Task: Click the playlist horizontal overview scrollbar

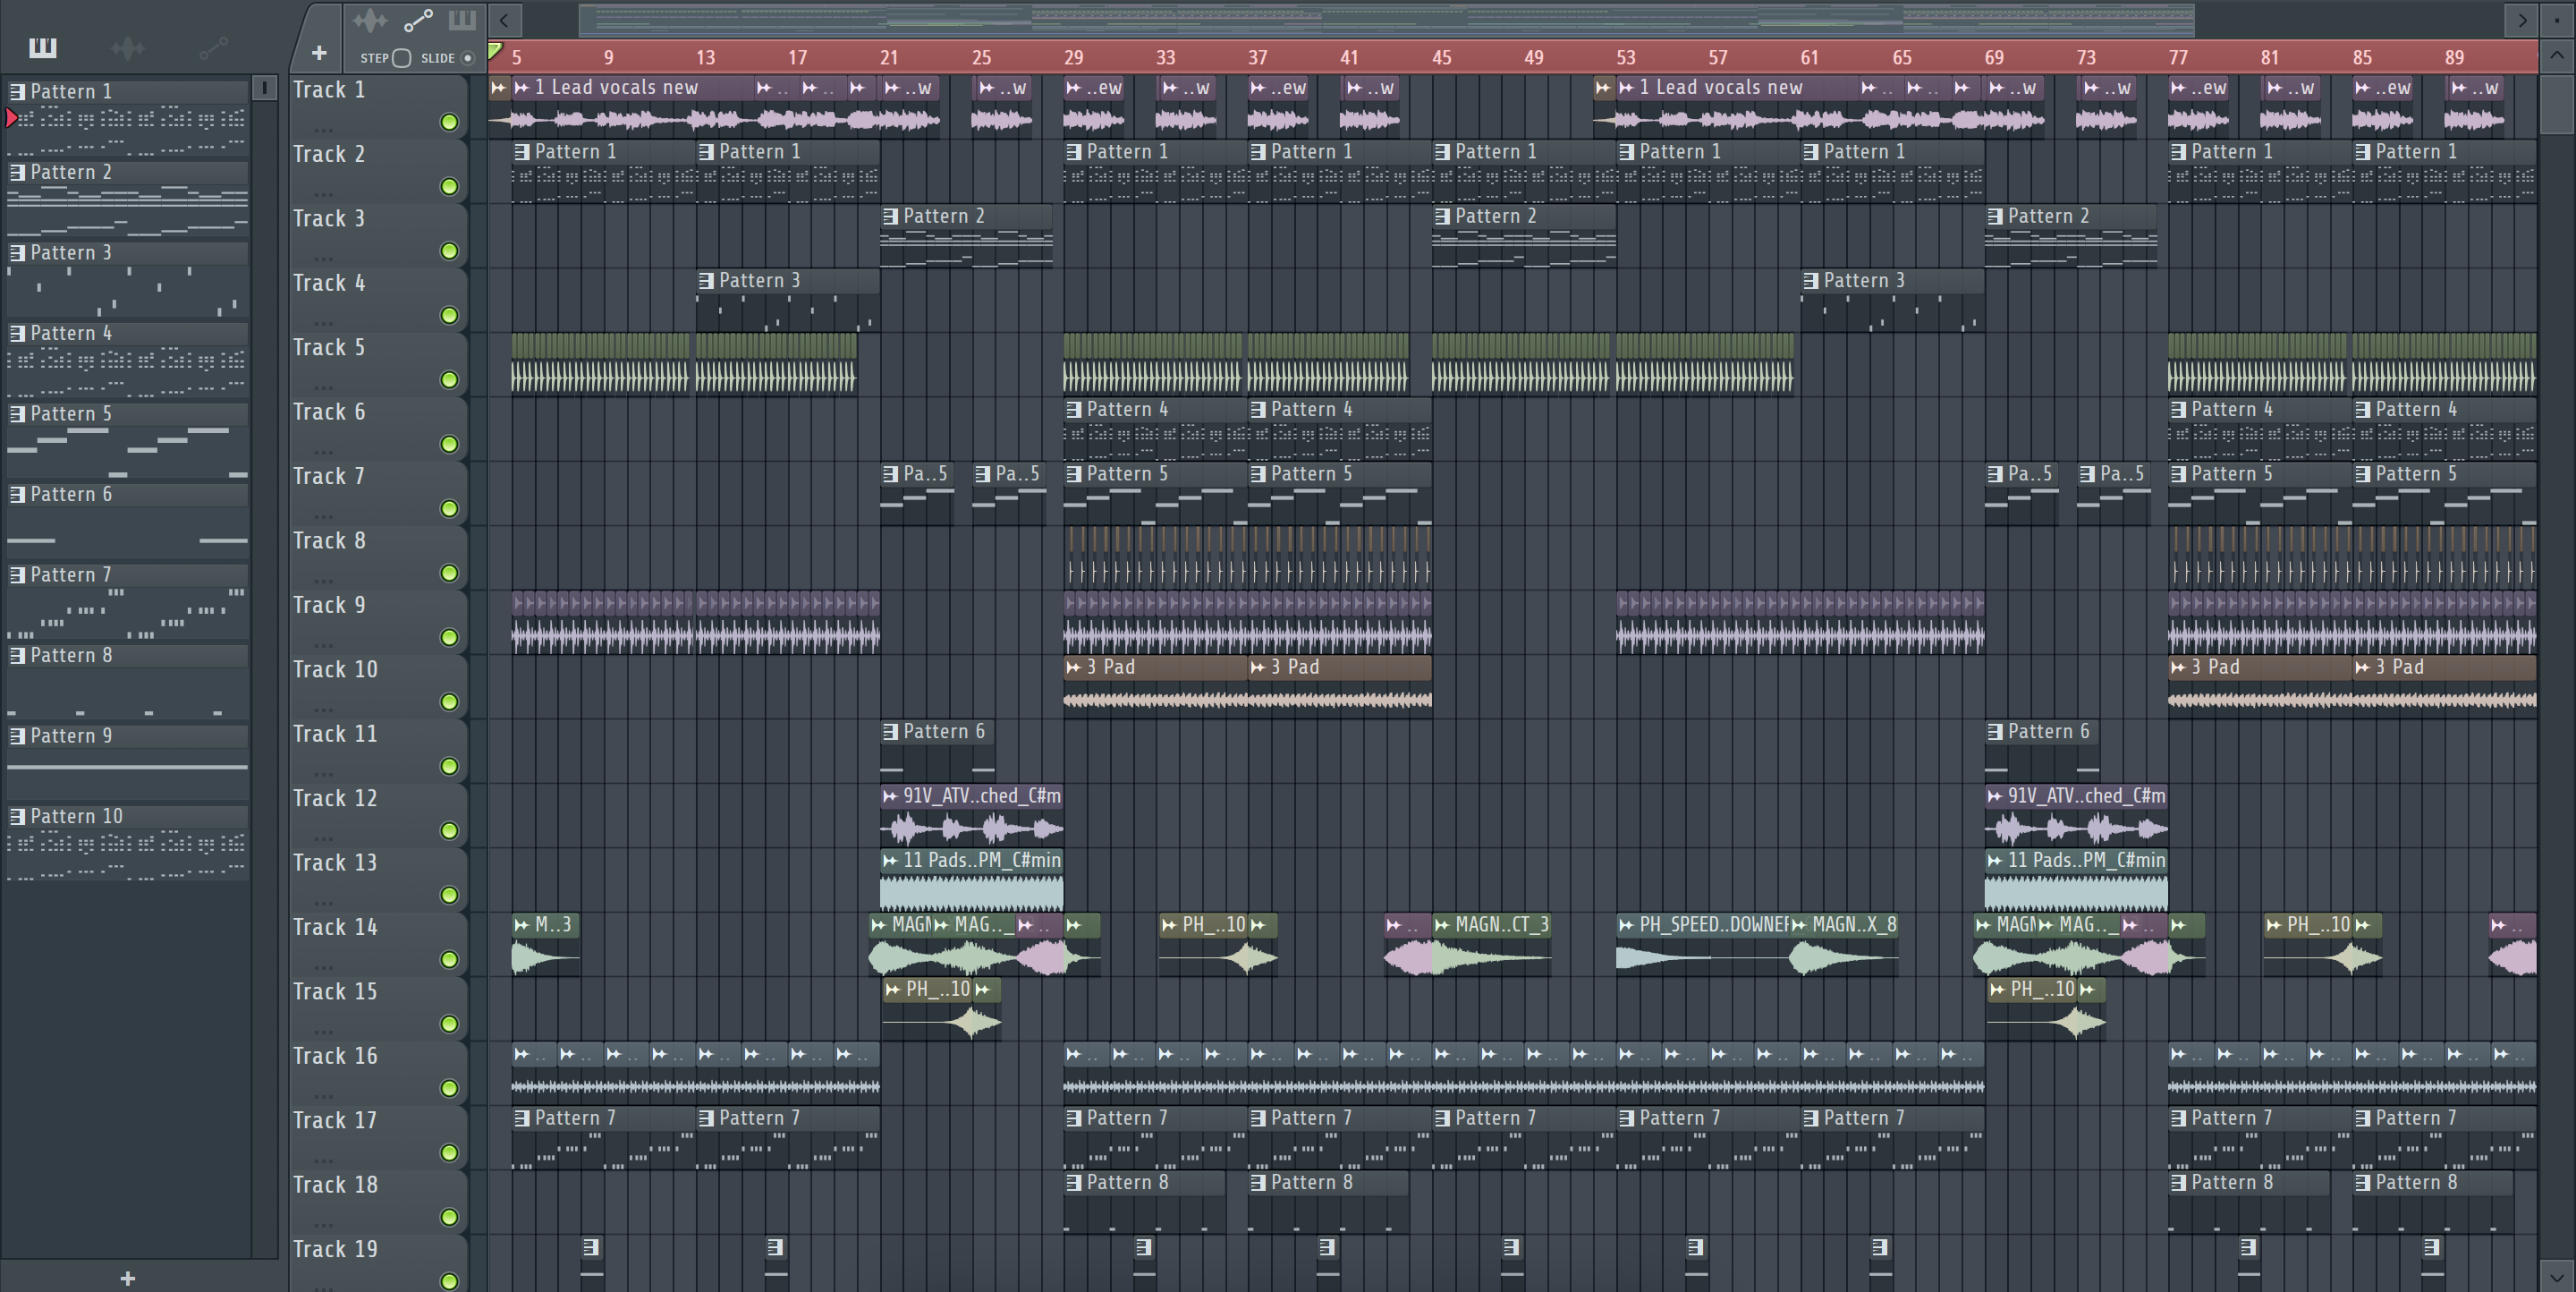Action: point(1386,19)
